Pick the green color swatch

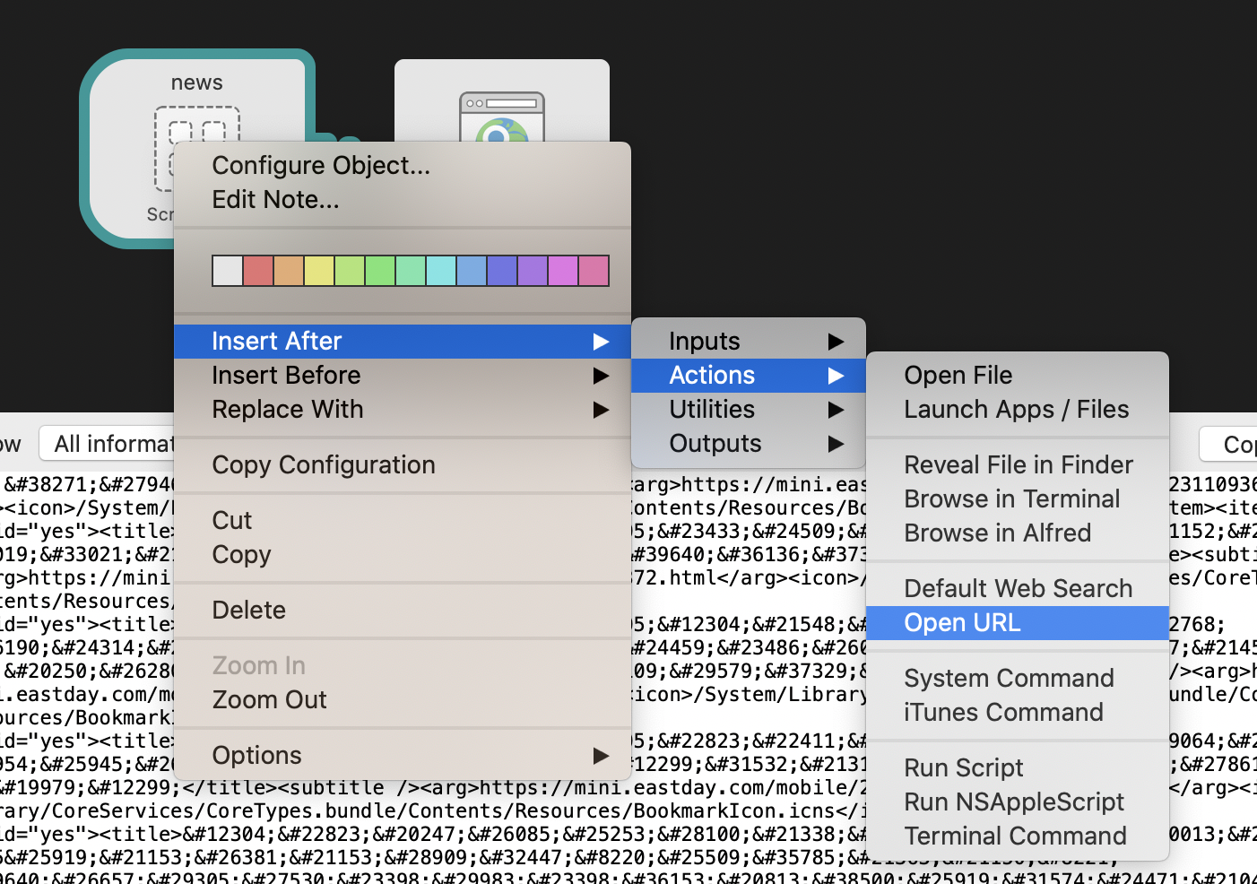[x=380, y=271]
